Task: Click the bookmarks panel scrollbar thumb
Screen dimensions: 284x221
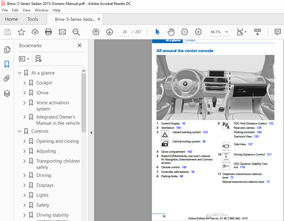Action: (x=83, y=102)
